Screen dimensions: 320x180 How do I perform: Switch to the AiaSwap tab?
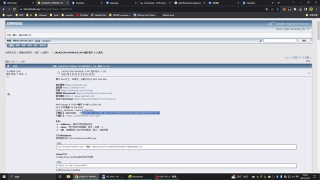(x=121, y=3)
